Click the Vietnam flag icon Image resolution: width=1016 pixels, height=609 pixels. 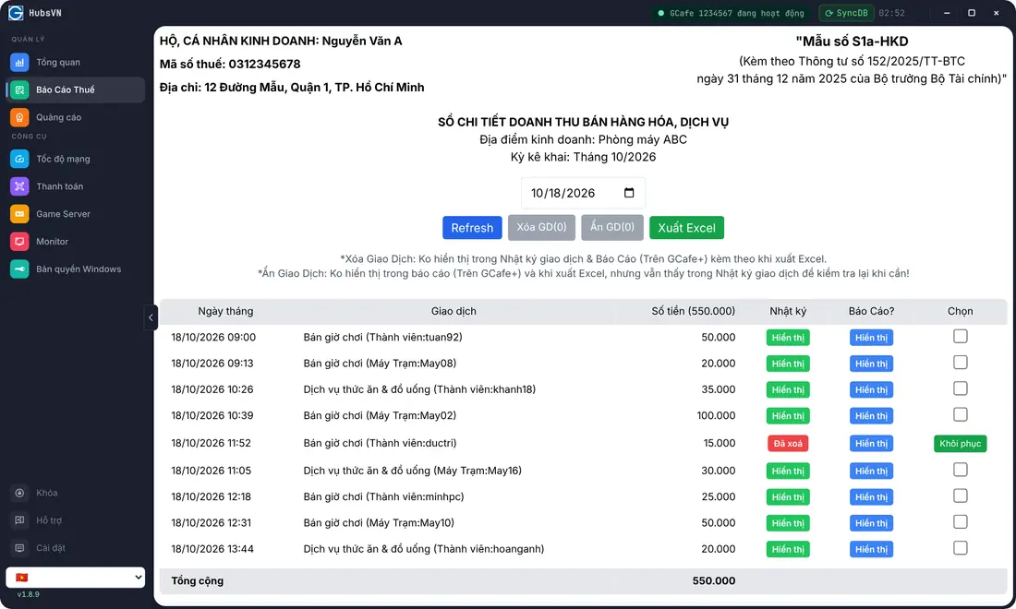pyautogui.click(x=22, y=578)
